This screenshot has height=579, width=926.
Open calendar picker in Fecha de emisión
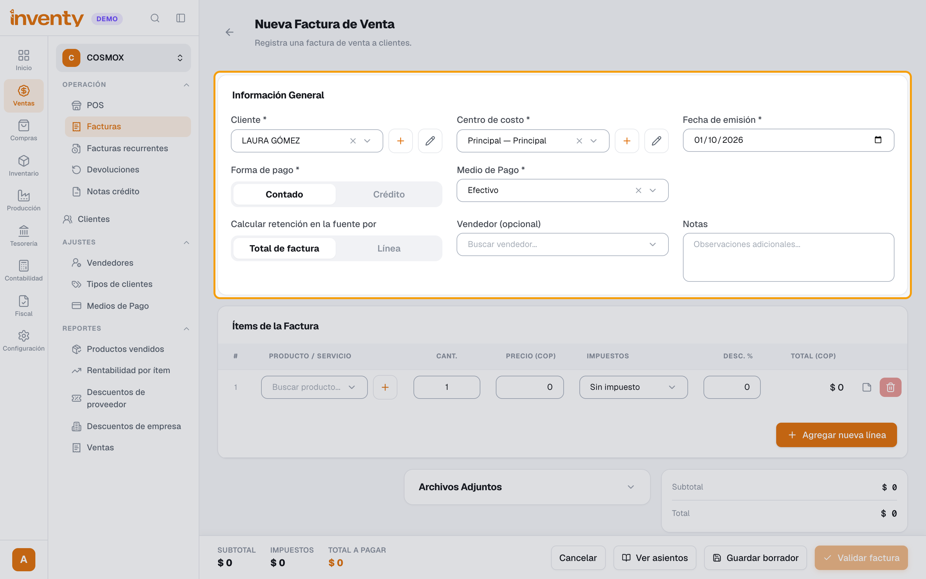point(878,140)
